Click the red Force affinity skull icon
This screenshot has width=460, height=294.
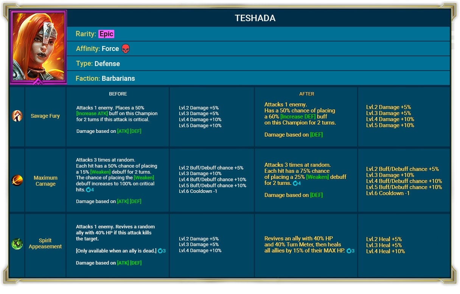point(126,49)
